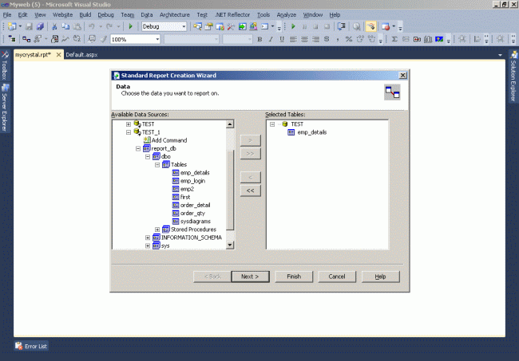Click the data sources list scroll-down arrow
Screen dimensions: 519x361
tap(230, 245)
